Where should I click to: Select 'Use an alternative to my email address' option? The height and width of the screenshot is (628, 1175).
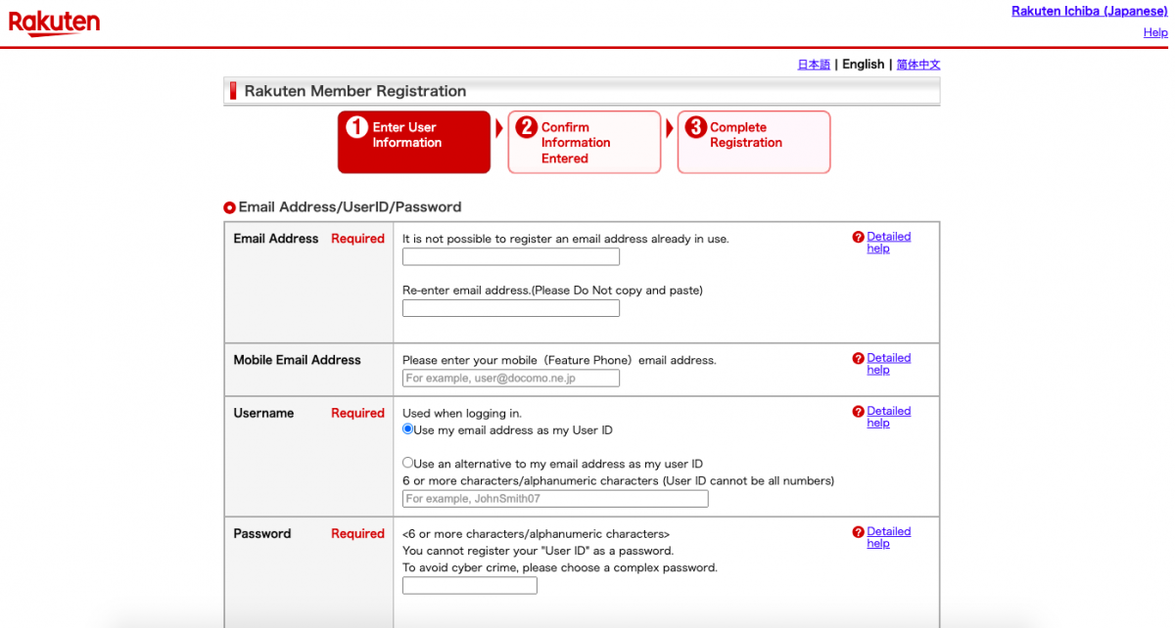408,463
